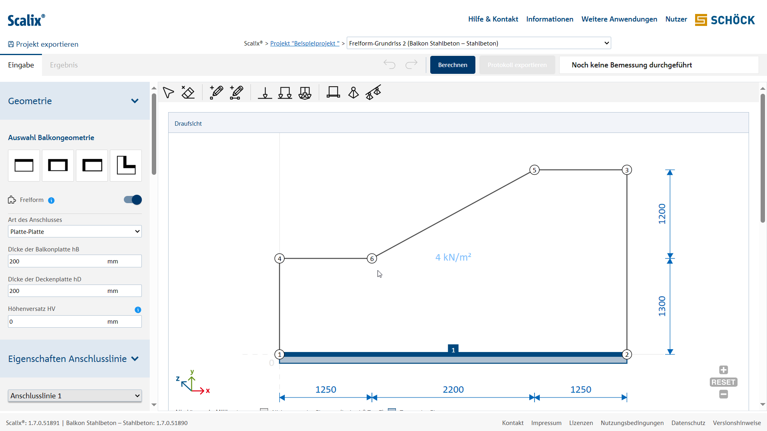Screen dimensions: 767x431
Task: Select the connection line tool
Action: (x=333, y=93)
